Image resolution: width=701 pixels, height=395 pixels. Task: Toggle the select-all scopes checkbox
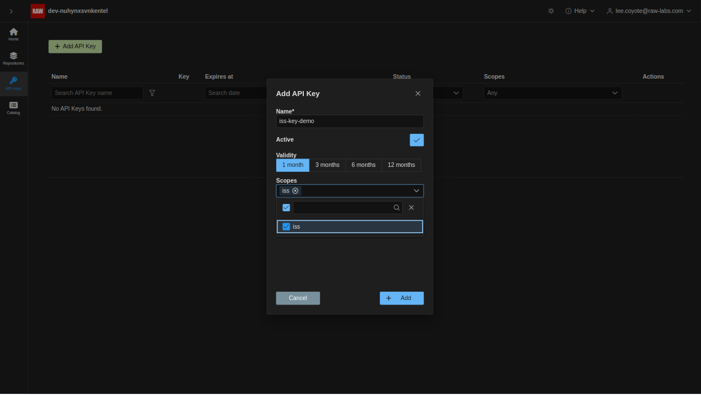(x=286, y=207)
